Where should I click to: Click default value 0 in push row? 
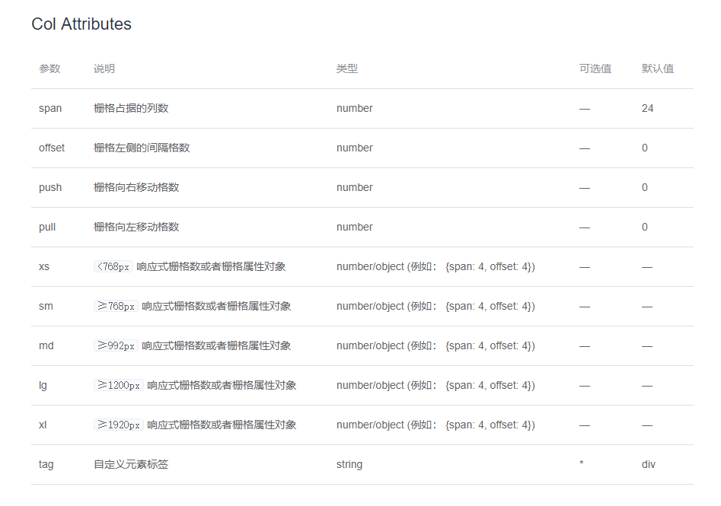tap(645, 187)
